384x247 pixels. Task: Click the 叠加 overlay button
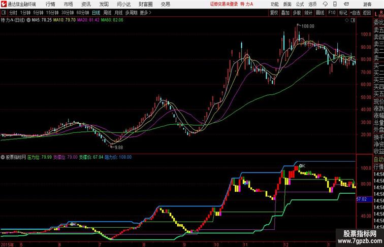285,13
